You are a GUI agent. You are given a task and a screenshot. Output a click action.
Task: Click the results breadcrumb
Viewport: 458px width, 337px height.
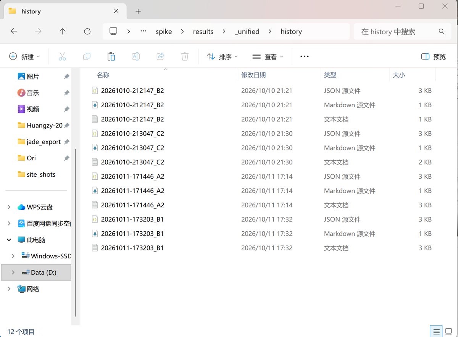203,32
